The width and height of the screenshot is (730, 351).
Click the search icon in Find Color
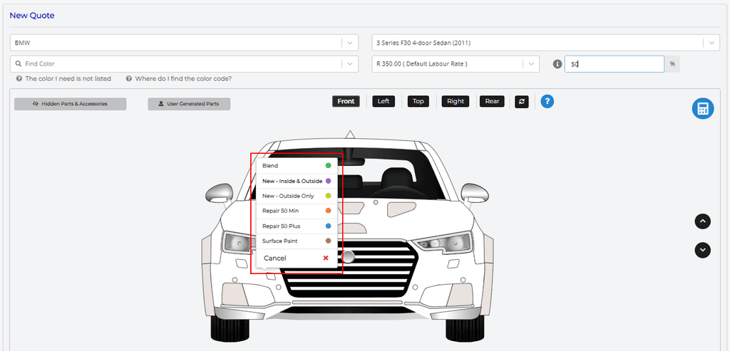pyautogui.click(x=18, y=64)
